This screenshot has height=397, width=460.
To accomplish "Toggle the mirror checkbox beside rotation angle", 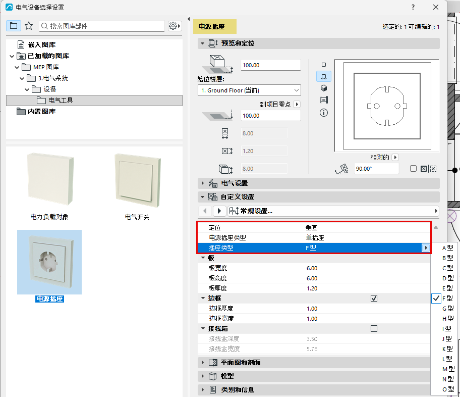I will tap(413, 169).
